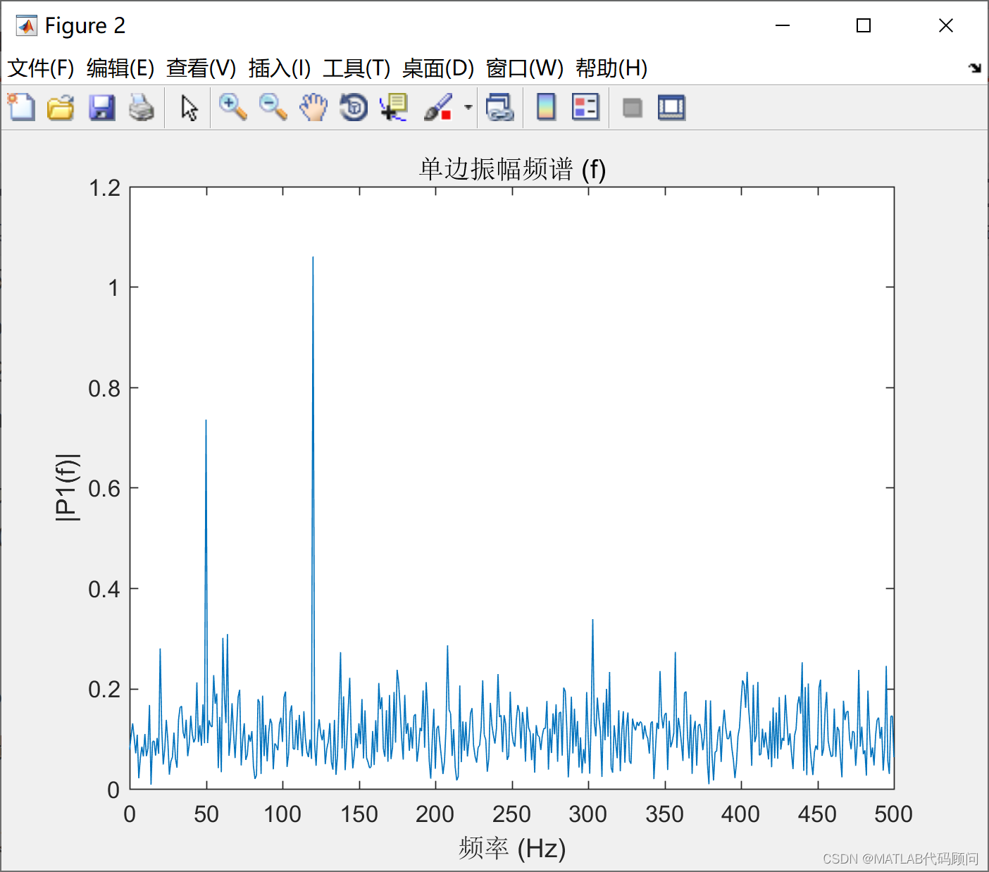989x872 pixels.
Task: Click the dock figure arrow
Action: (x=975, y=68)
